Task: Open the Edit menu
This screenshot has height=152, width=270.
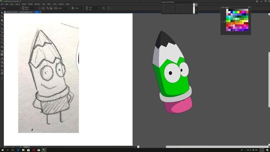Action: pos(7,4)
